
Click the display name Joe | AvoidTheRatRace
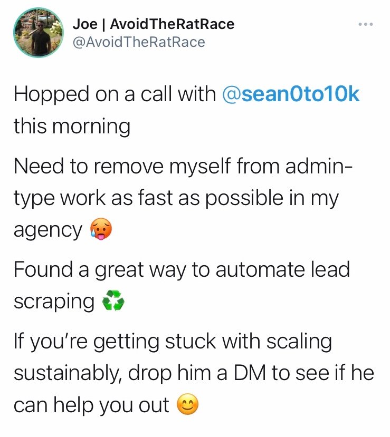[154, 24]
